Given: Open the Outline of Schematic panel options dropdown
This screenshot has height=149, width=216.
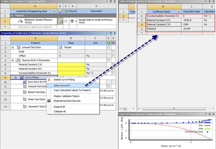Looking at the screenshot, I should (107, 1).
